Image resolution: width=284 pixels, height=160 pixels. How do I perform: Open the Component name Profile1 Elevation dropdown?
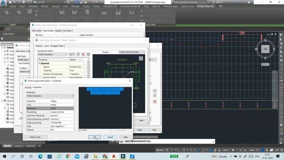tap(52, 54)
